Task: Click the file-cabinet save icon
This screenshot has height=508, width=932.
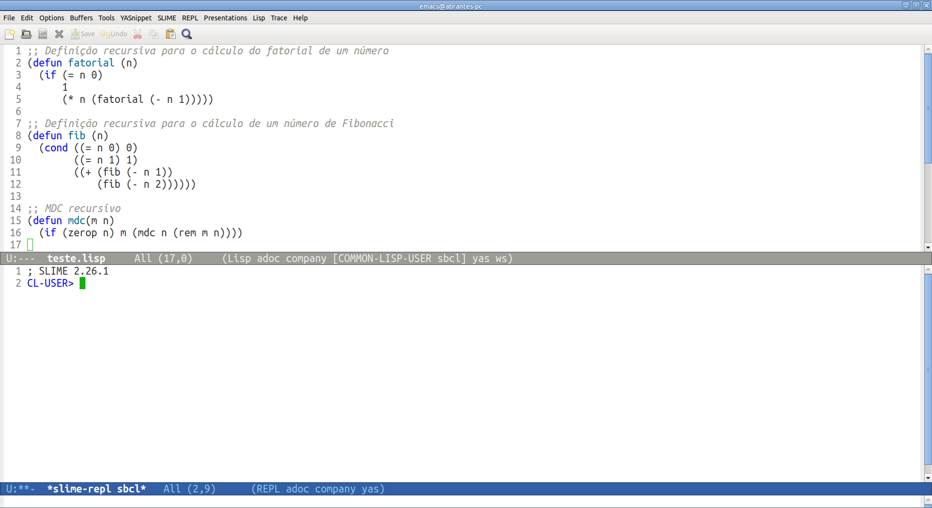Action: pos(42,34)
